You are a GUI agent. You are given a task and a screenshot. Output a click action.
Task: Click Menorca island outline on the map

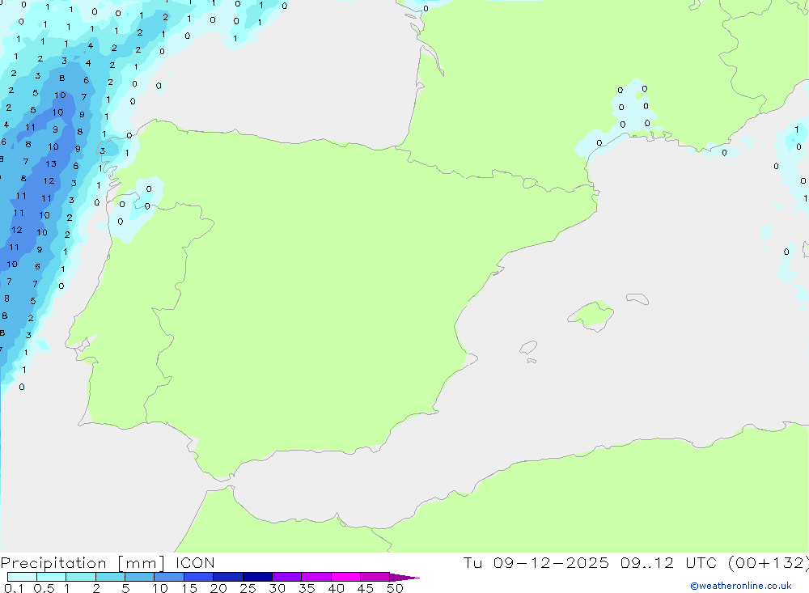coord(637,299)
